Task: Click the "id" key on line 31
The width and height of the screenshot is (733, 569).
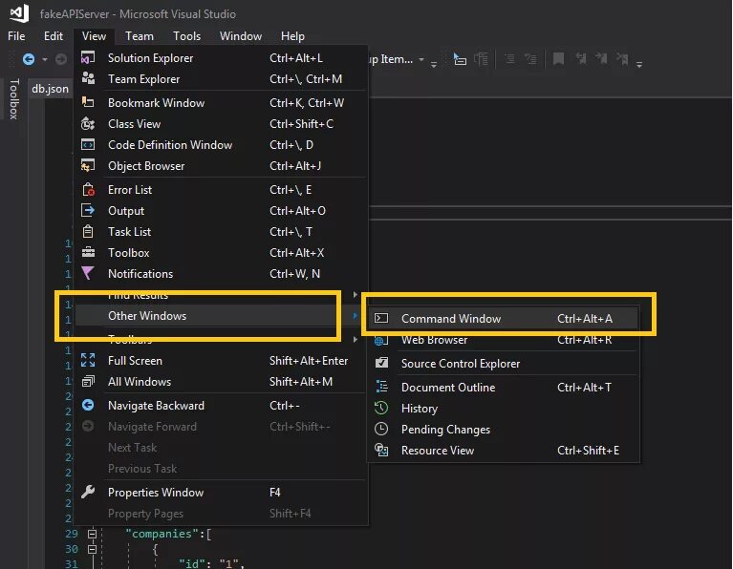Action: tap(192, 563)
